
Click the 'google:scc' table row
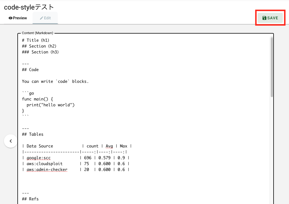(x=75, y=158)
